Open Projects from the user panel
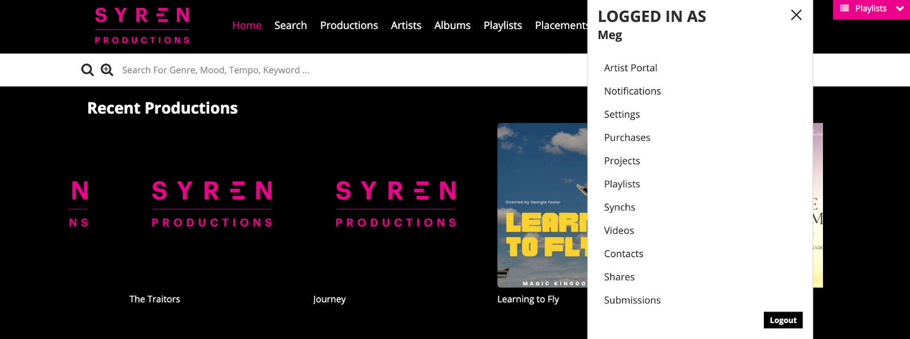The width and height of the screenshot is (910, 339). coord(622,161)
